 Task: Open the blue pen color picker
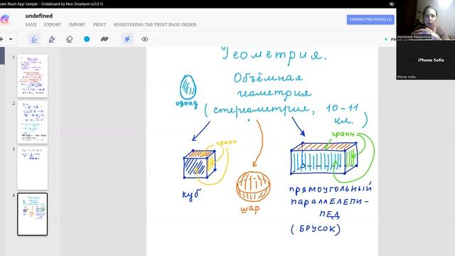[87, 39]
